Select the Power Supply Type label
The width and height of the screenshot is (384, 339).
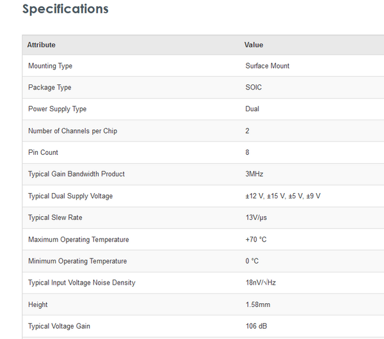pos(58,109)
